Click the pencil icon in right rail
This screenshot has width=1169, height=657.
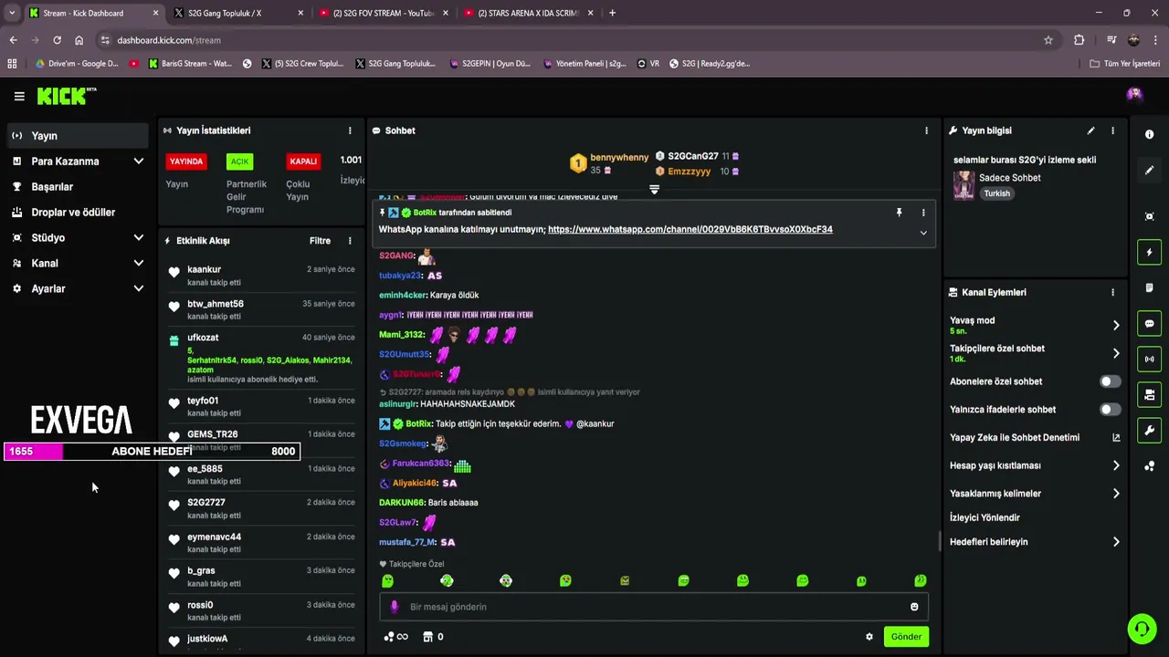coord(1149,171)
